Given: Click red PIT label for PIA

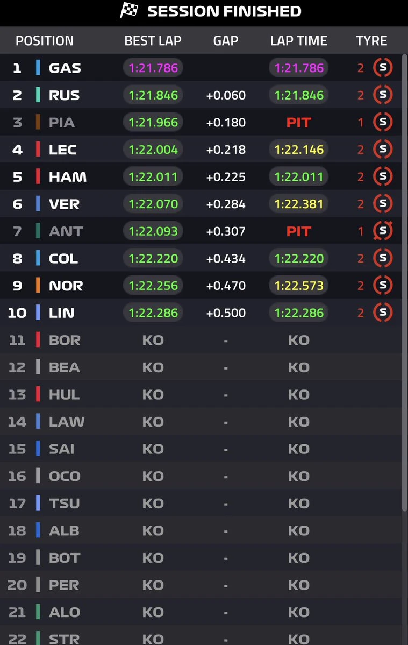Looking at the screenshot, I should point(299,122).
